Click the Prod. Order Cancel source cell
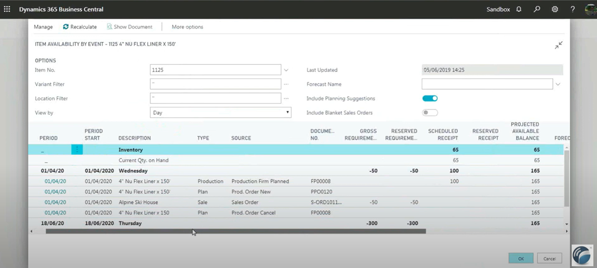The width and height of the screenshot is (597, 268). click(x=254, y=213)
